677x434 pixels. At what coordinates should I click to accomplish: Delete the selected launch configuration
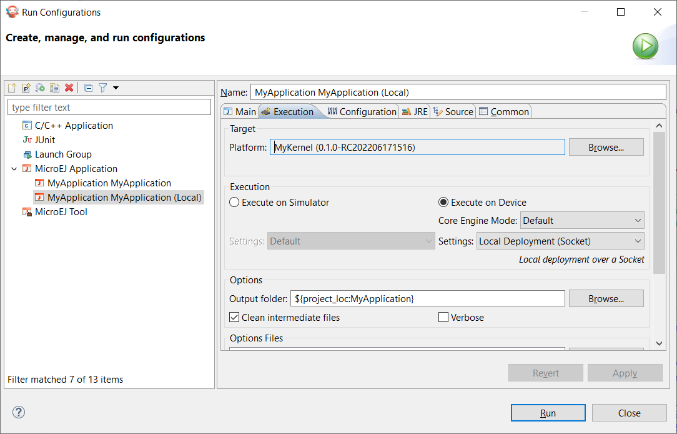click(69, 88)
